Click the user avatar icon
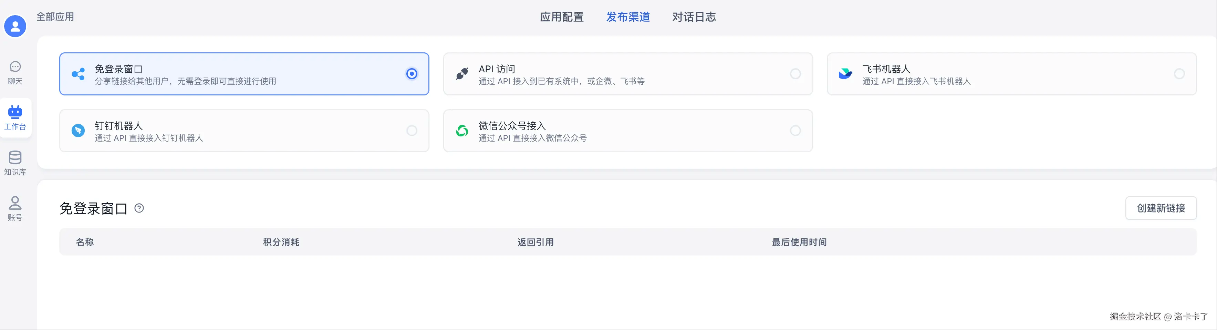This screenshot has width=1217, height=330. pos(15,26)
